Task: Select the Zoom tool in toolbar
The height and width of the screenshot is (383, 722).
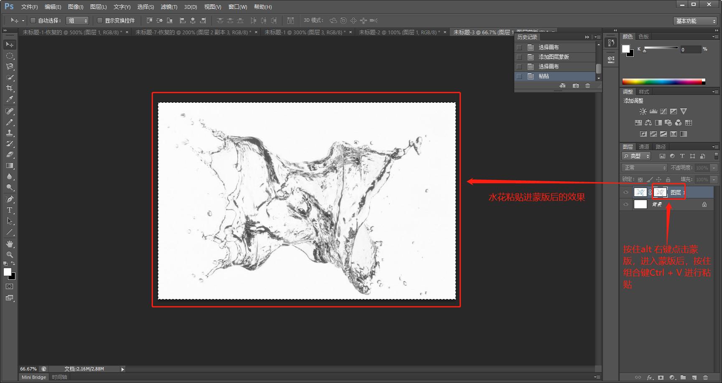Action: pos(10,255)
